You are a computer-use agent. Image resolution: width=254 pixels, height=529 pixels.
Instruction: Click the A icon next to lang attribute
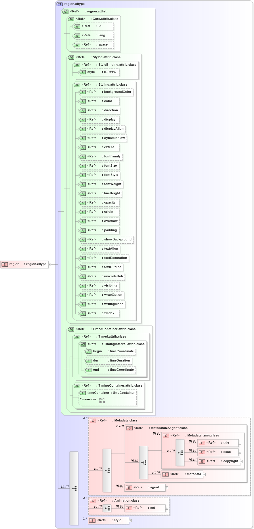(x=77, y=36)
